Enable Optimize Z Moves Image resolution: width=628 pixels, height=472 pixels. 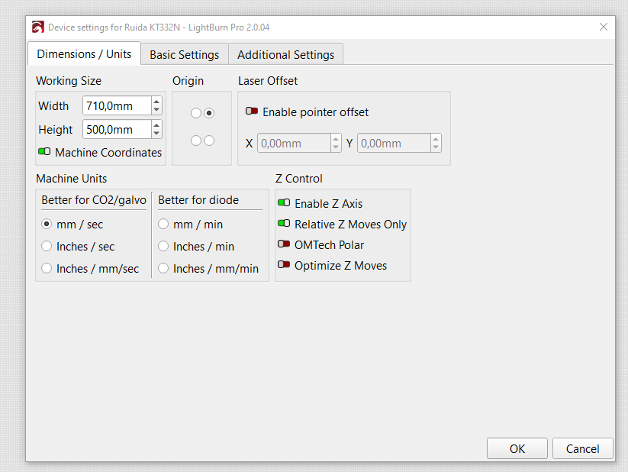click(x=285, y=265)
